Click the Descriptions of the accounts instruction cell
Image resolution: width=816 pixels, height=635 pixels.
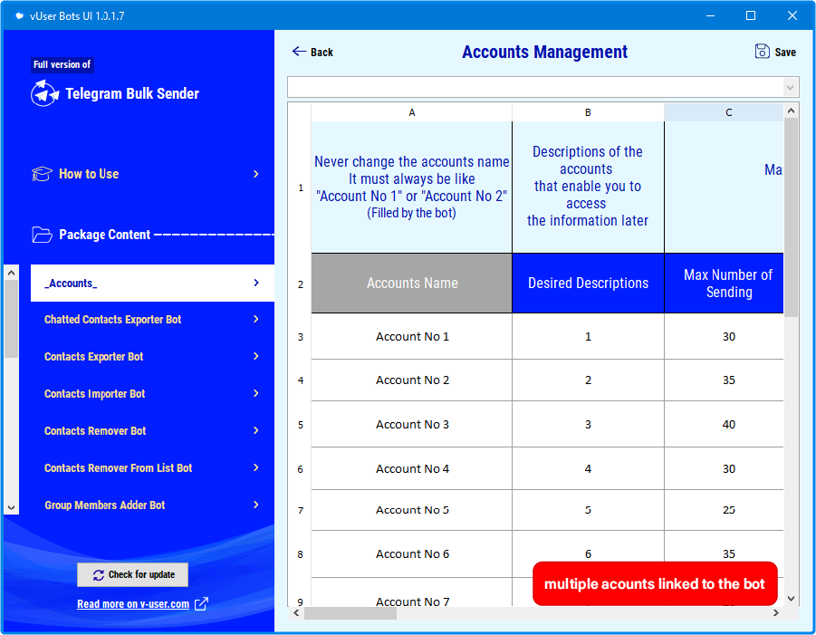(x=588, y=188)
